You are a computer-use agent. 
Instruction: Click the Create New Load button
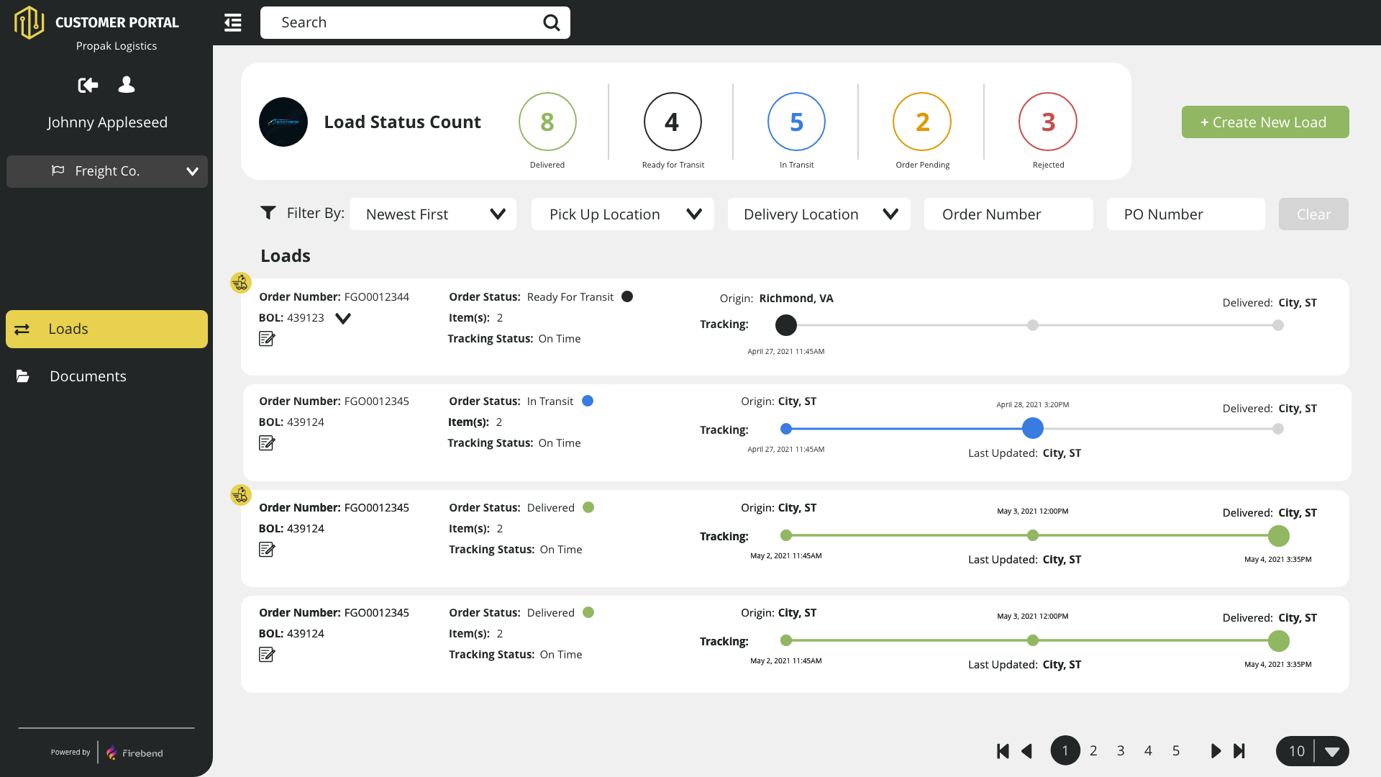1264,122
